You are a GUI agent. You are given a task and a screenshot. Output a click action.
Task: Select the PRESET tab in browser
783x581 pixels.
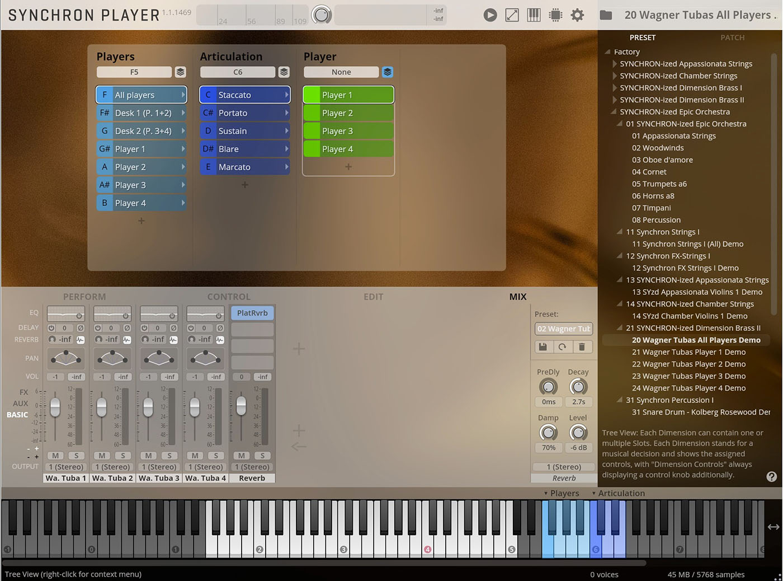click(643, 38)
